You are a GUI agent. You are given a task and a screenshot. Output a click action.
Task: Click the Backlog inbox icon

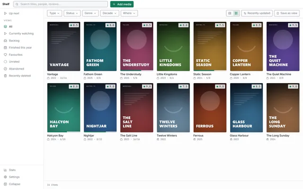coord(5,41)
